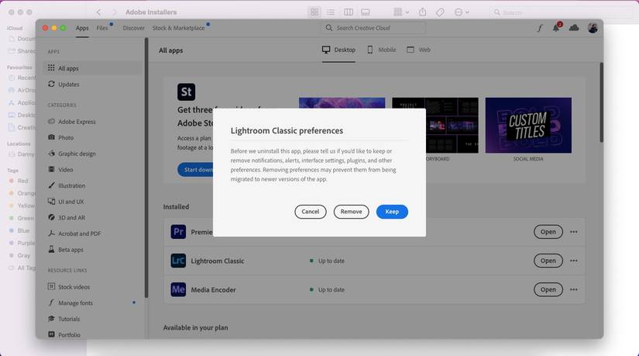Click Remove to delete preferences
The width and height of the screenshot is (639, 356).
point(351,212)
